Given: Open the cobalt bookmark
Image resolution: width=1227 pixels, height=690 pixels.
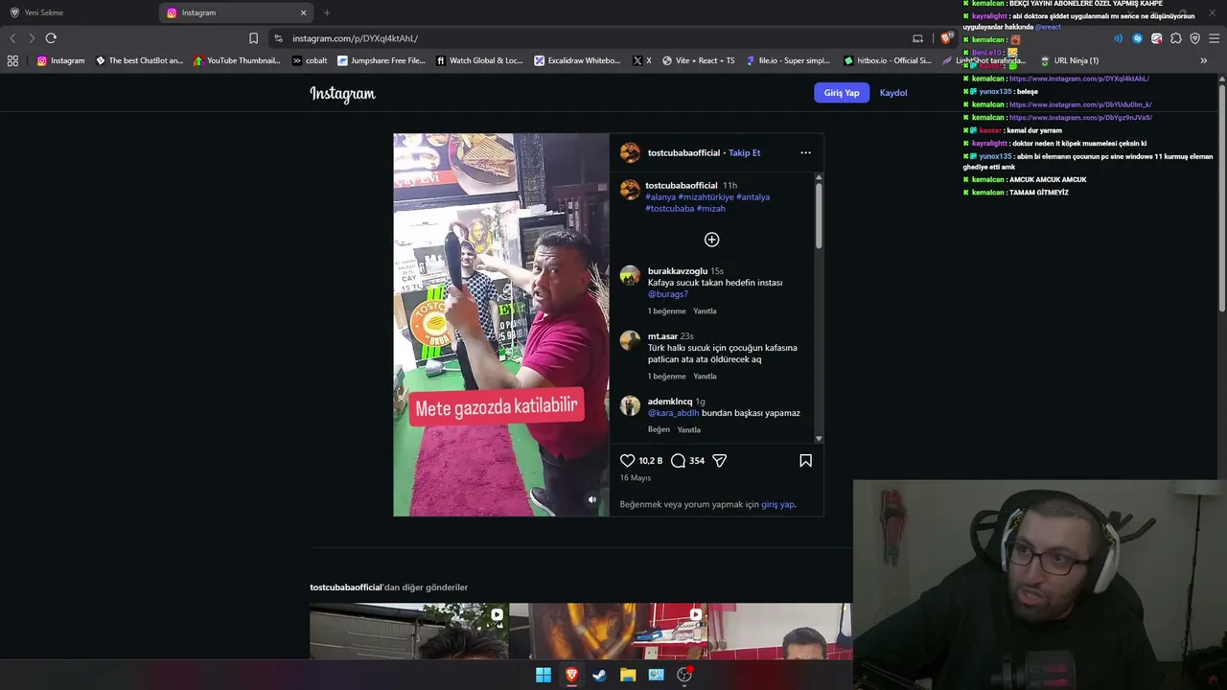Looking at the screenshot, I should pos(310,60).
